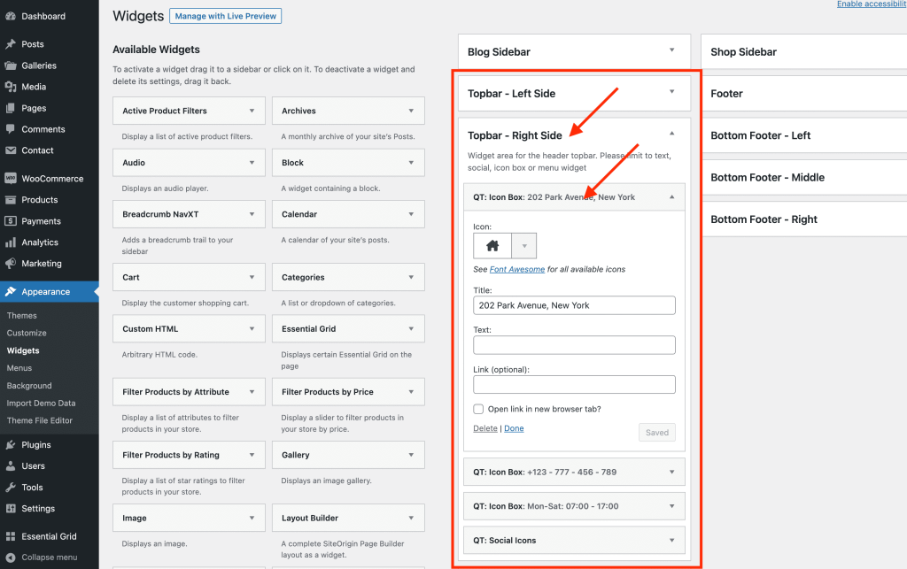Open the Background submenu item
907x569 pixels.
pyautogui.click(x=29, y=386)
